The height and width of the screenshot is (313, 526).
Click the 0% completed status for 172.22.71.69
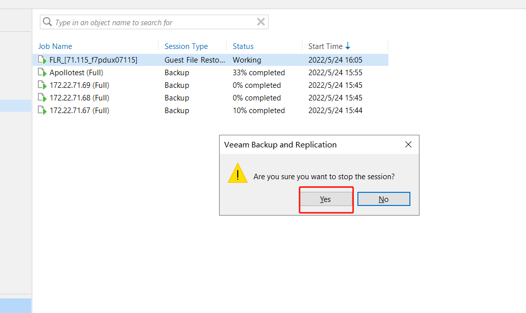[x=256, y=85]
